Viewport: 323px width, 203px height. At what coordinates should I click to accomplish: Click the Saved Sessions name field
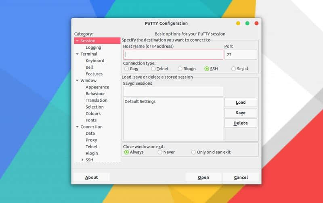tap(173, 92)
